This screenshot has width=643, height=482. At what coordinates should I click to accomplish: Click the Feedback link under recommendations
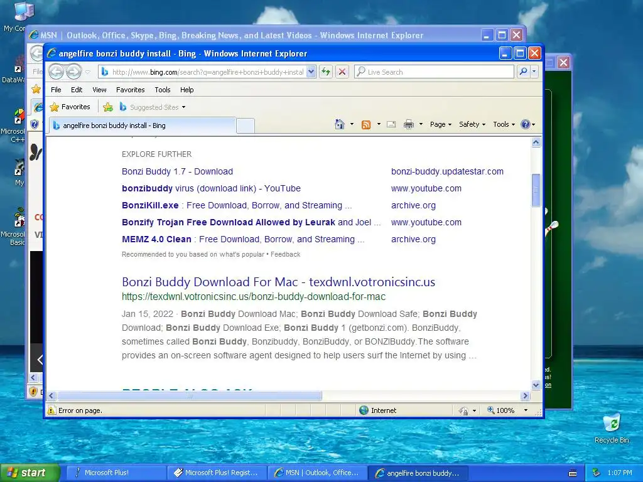[x=286, y=255]
